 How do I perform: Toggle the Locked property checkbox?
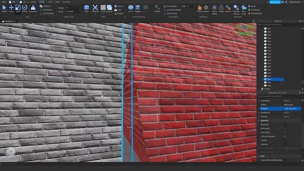285,141
